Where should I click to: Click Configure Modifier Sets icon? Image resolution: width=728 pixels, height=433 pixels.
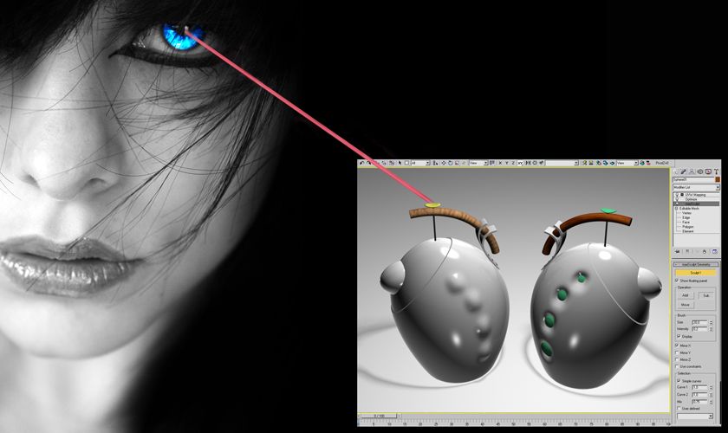point(716,251)
